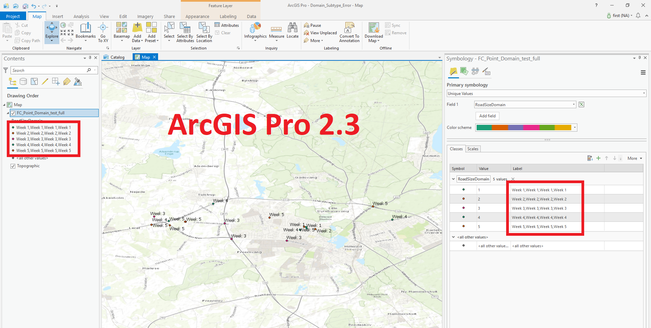The image size is (651, 328).
Task: Open the Project tab
Action: [x=13, y=16]
